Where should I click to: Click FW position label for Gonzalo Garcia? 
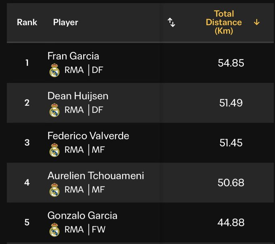pyautogui.click(x=98, y=229)
